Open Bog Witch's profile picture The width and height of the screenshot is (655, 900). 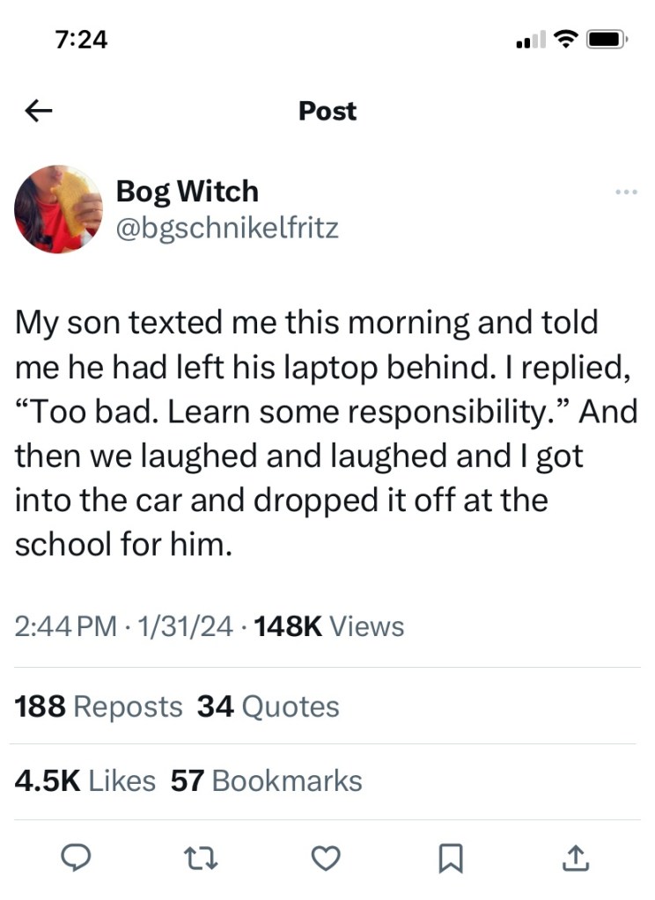[x=58, y=209]
